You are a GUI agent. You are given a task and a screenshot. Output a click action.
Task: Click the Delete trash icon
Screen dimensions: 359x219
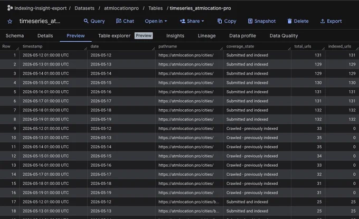pos(289,21)
